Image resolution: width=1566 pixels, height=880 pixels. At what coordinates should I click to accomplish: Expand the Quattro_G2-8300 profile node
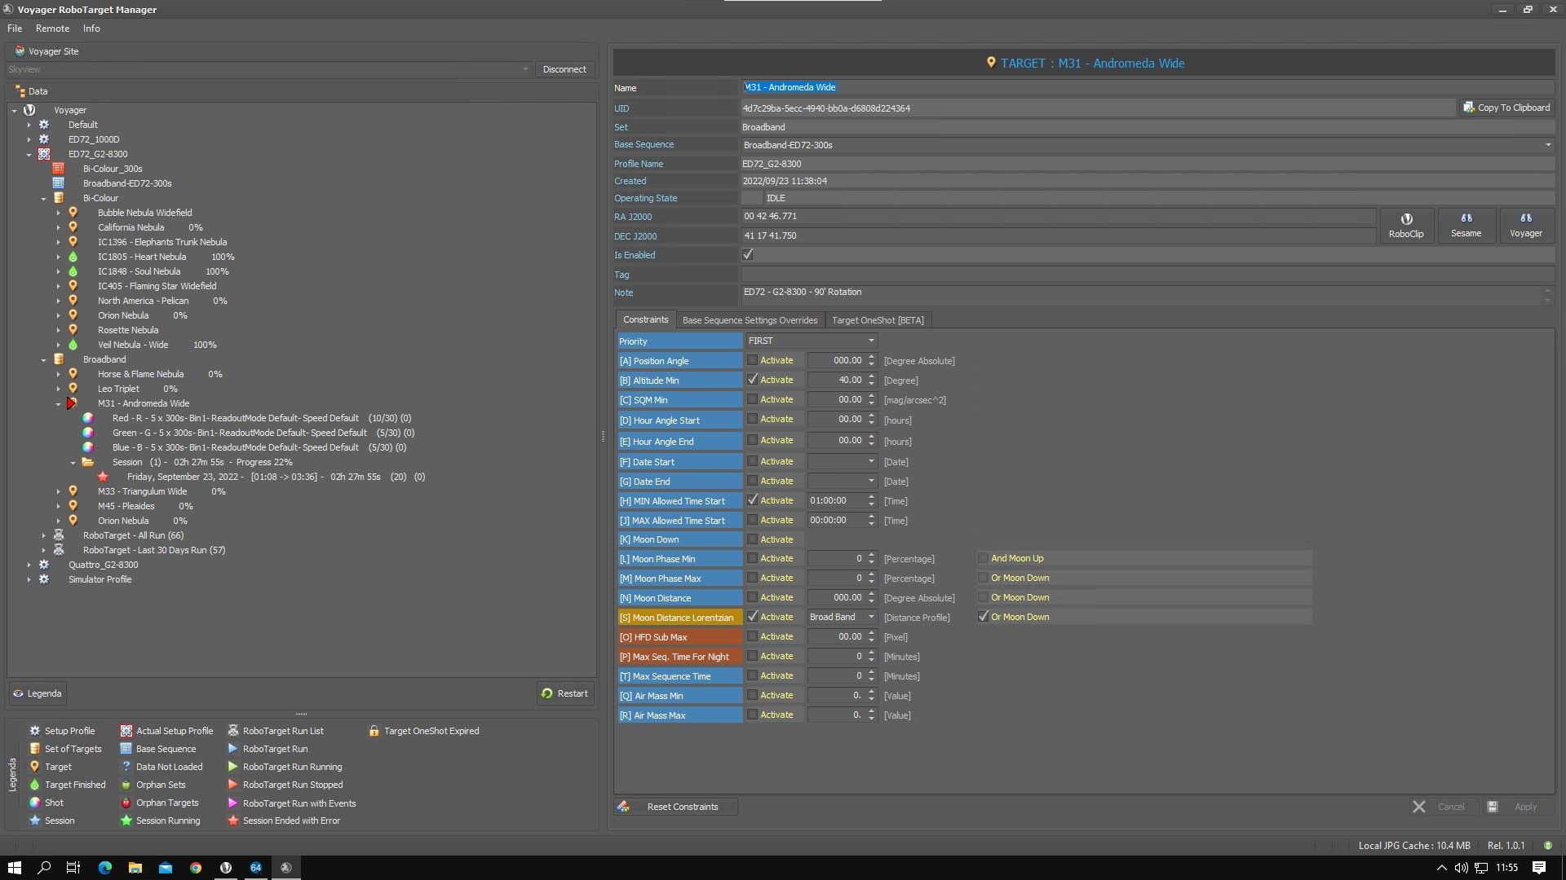(29, 565)
